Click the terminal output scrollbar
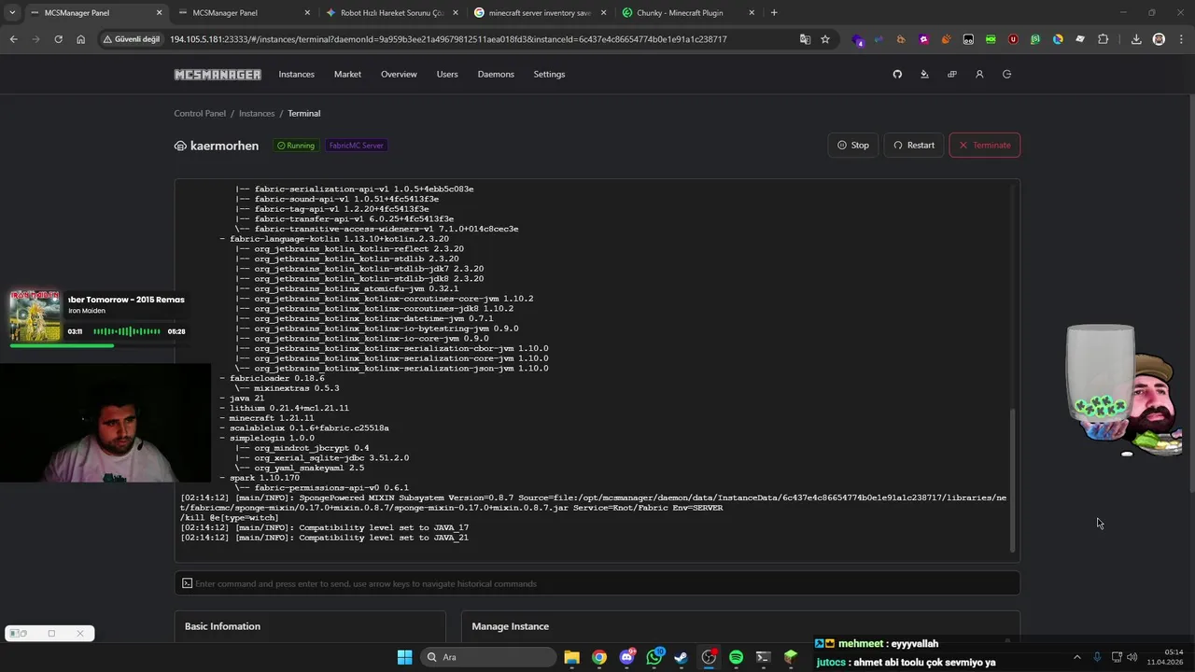Image resolution: width=1195 pixels, height=672 pixels. point(1012,481)
